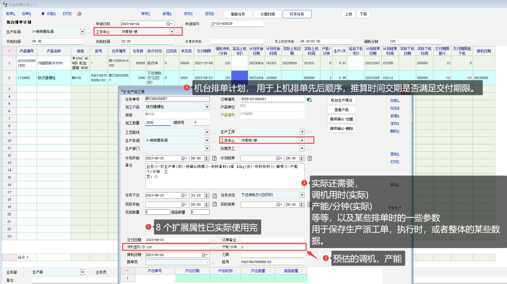Expand the 生产车间 dropdown in top form
The image size is (507, 284).
pos(82,32)
